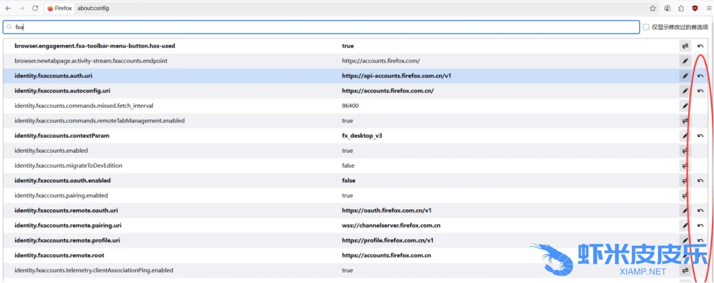Select the https://profile.firefox.com.cn/v1 value
The width and height of the screenshot is (714, 283).
pyautogui.click(x=388, y=240)
